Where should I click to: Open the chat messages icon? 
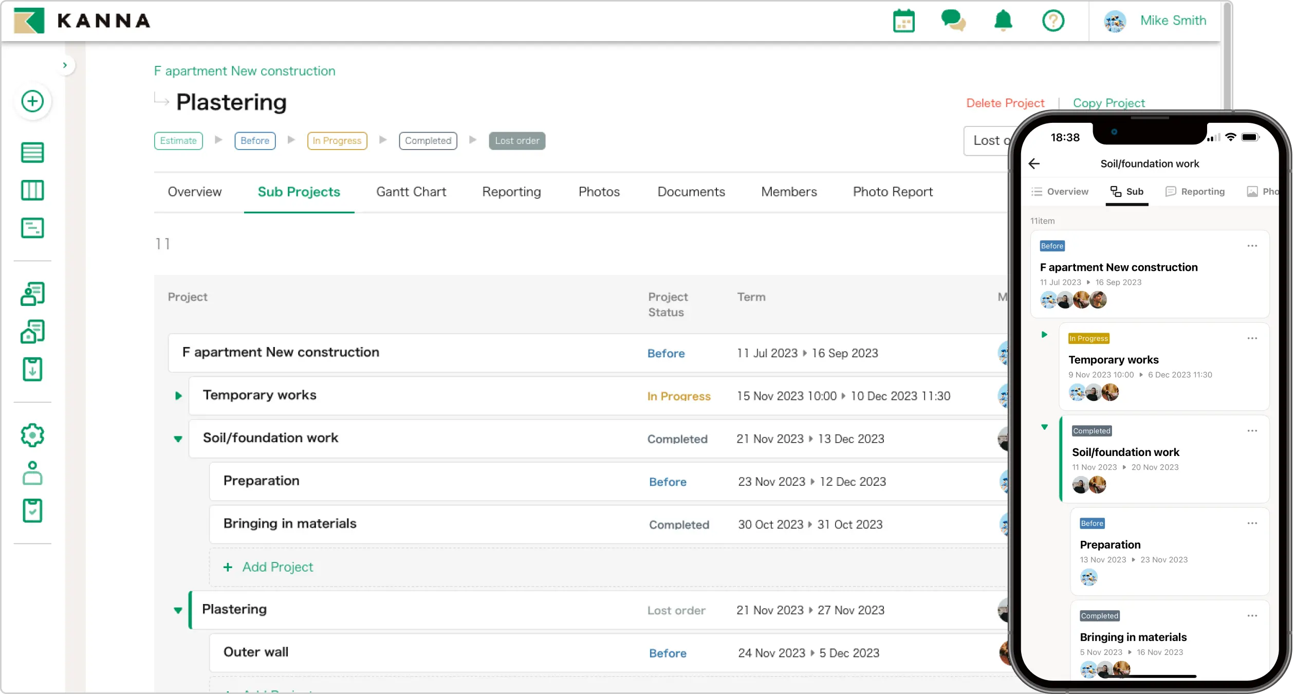[x=953, y=21]
